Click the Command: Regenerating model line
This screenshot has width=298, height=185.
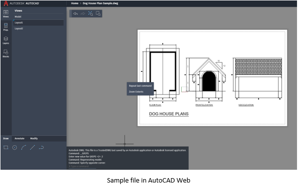coord(85,160)
